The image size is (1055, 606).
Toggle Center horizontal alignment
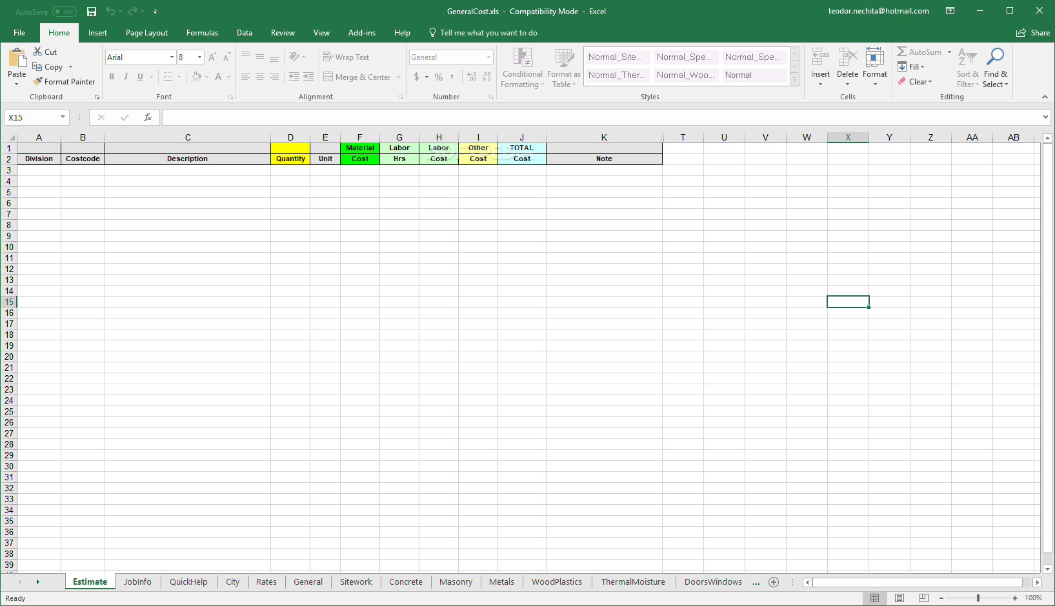pos(260,77)
